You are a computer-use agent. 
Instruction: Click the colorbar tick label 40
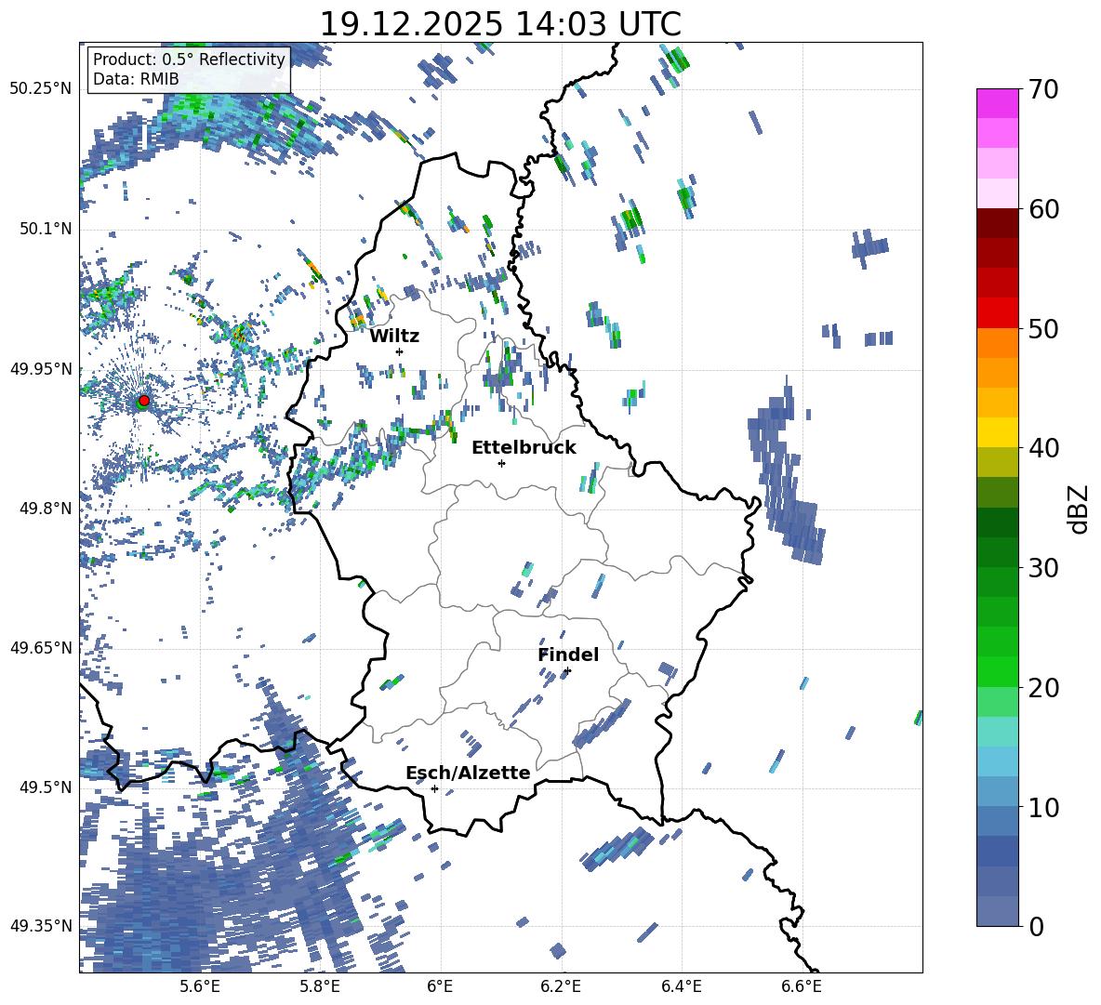pos(1044,448)
